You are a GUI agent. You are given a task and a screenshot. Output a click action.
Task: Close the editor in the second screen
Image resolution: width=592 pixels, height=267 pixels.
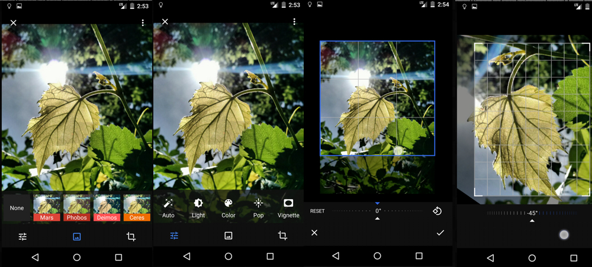(165, 22)
